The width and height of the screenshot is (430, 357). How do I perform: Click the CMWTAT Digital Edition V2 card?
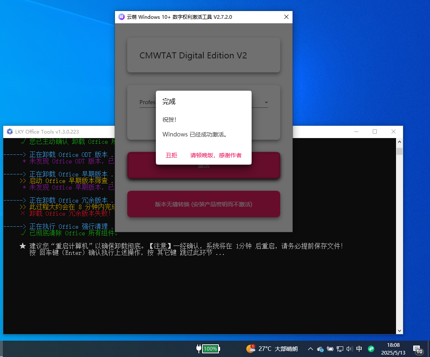pyautogui.click(x=203, y=55)
